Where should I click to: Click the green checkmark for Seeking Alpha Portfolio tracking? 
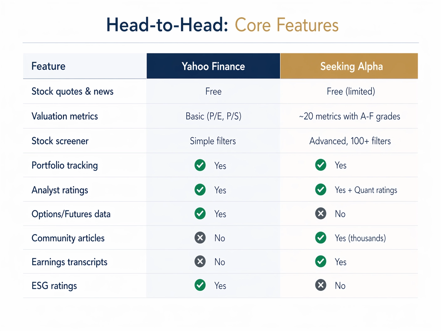[321, 165]
